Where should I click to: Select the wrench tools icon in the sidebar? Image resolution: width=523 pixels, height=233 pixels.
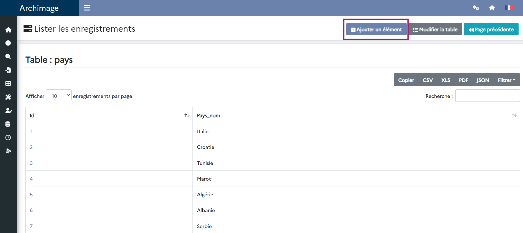[x=8, y=97]
